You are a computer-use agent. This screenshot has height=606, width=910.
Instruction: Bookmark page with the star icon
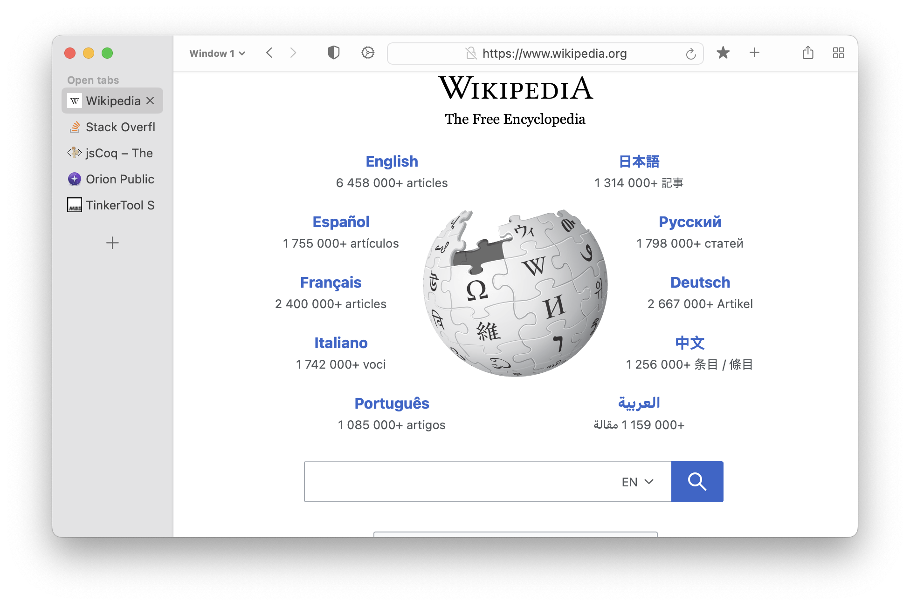(x=723, y=53)
